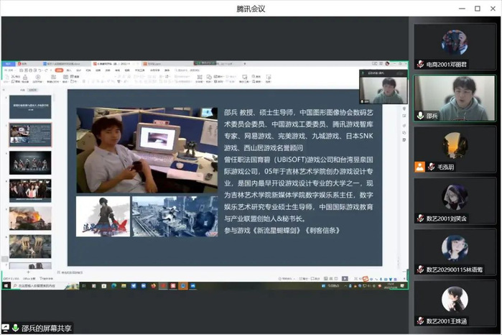Click the screen icon left of 邵兵的屏幕共享
The height and width of the screenshot is (335, 502).
pyautogui.click(x=5, y=327)
